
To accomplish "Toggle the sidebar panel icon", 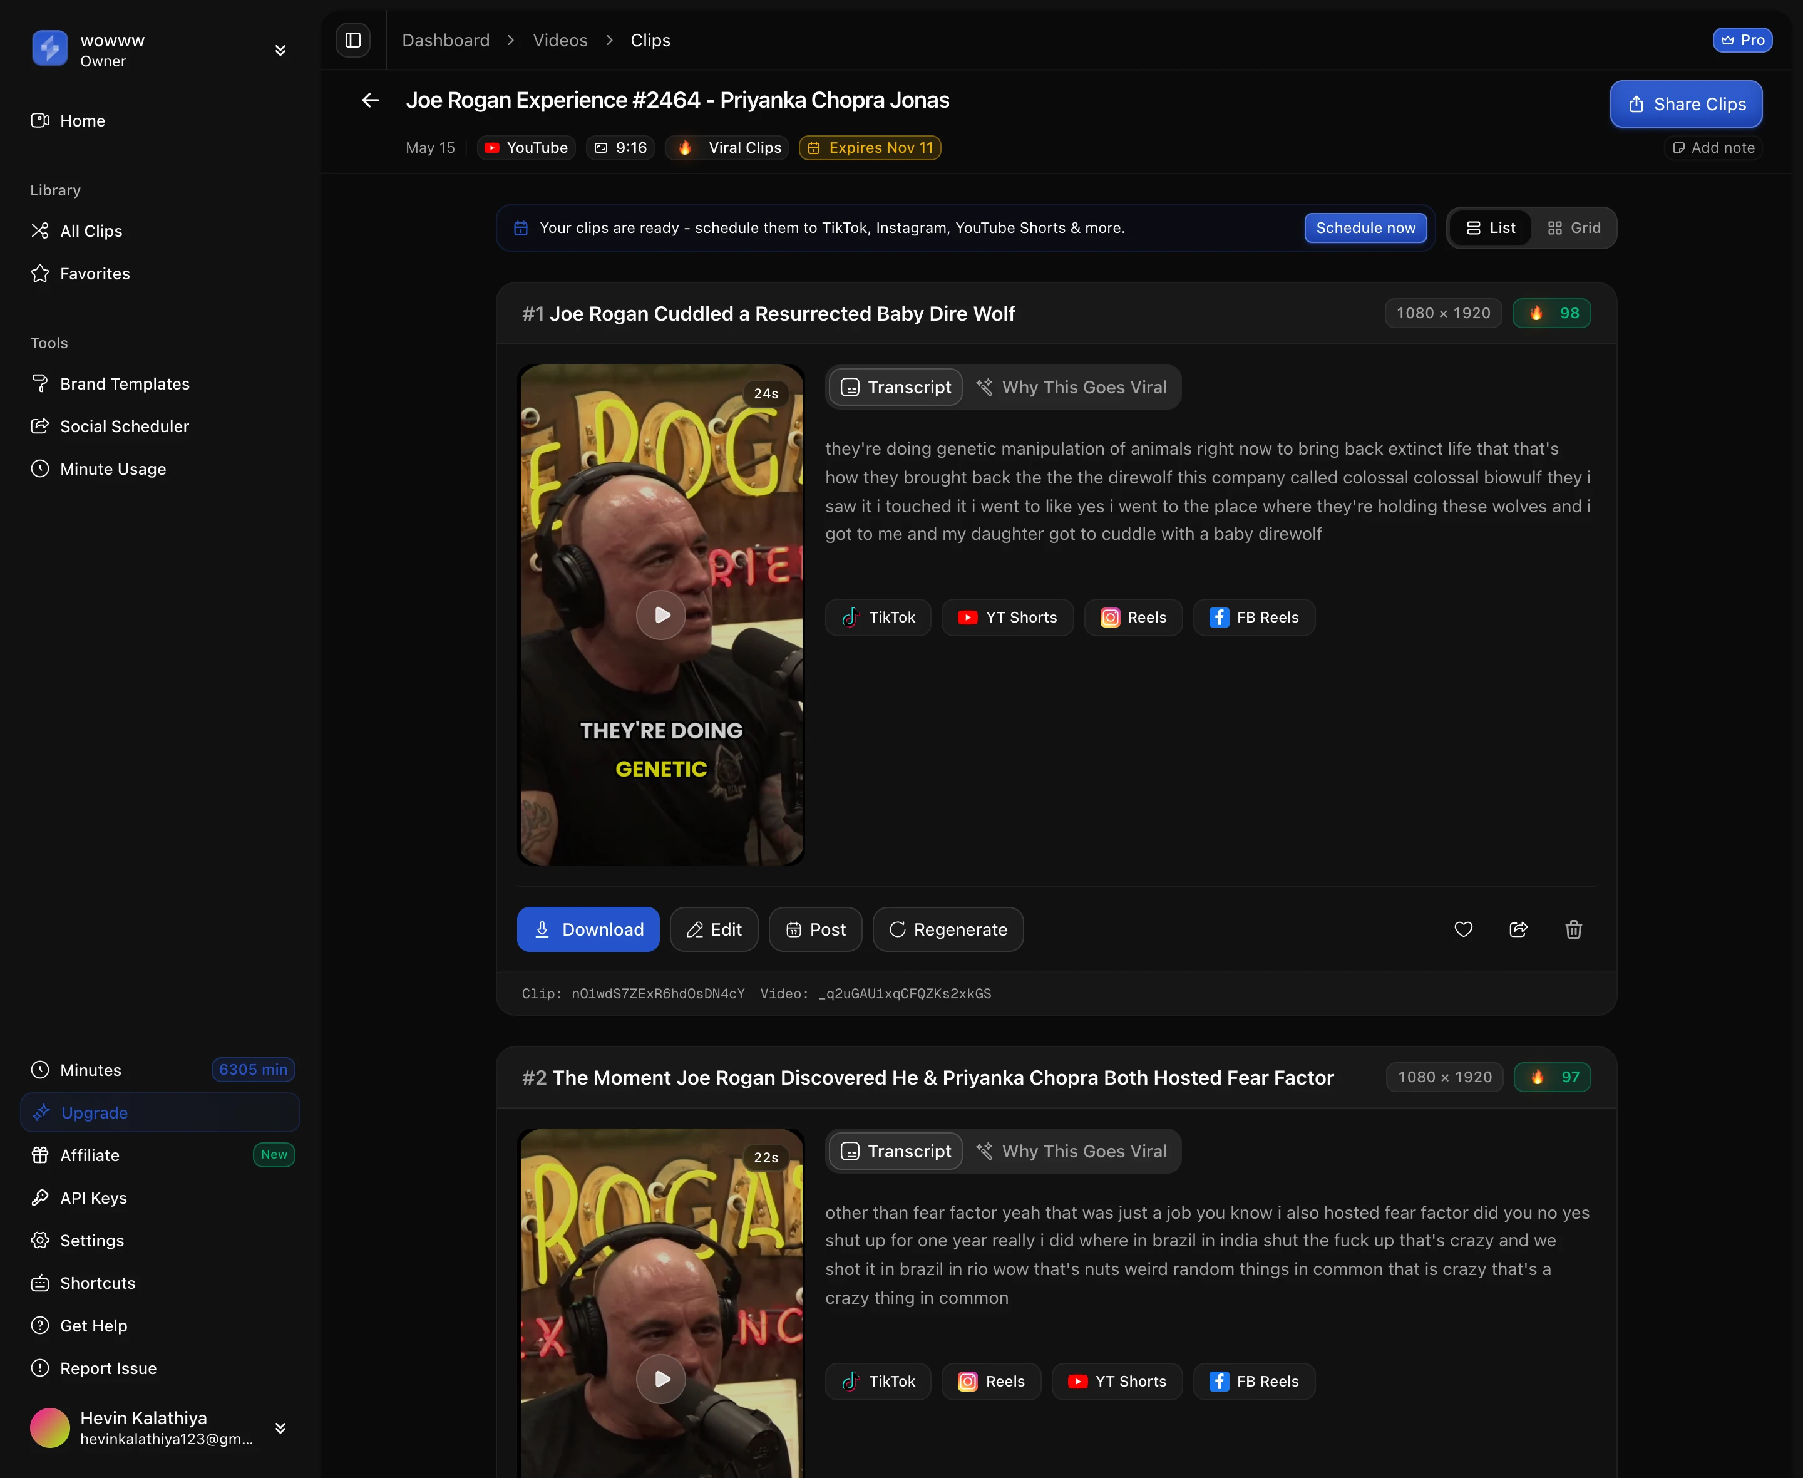I will tap(353, 40).
